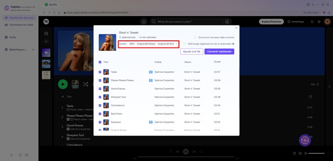Toggle the select-all Titre checkbox
Viewport: 333px width, 161px height.
[x=100, y=62]
